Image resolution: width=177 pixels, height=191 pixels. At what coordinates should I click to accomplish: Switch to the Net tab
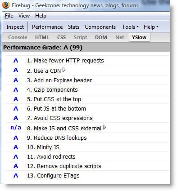tap(120, 37)
